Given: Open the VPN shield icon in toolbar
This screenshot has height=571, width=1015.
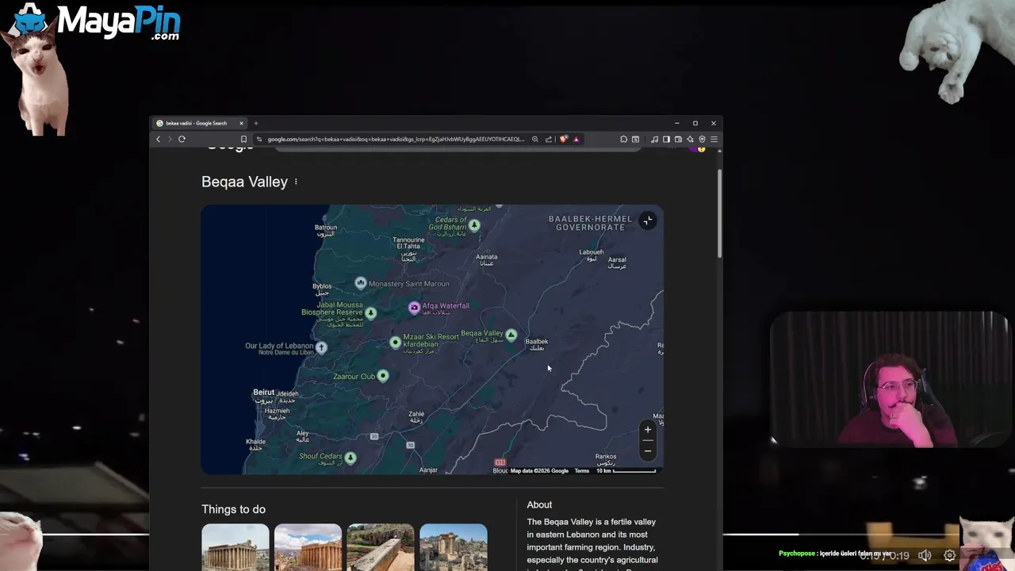Looking at the screenshot, I should (x=702, y=140).
